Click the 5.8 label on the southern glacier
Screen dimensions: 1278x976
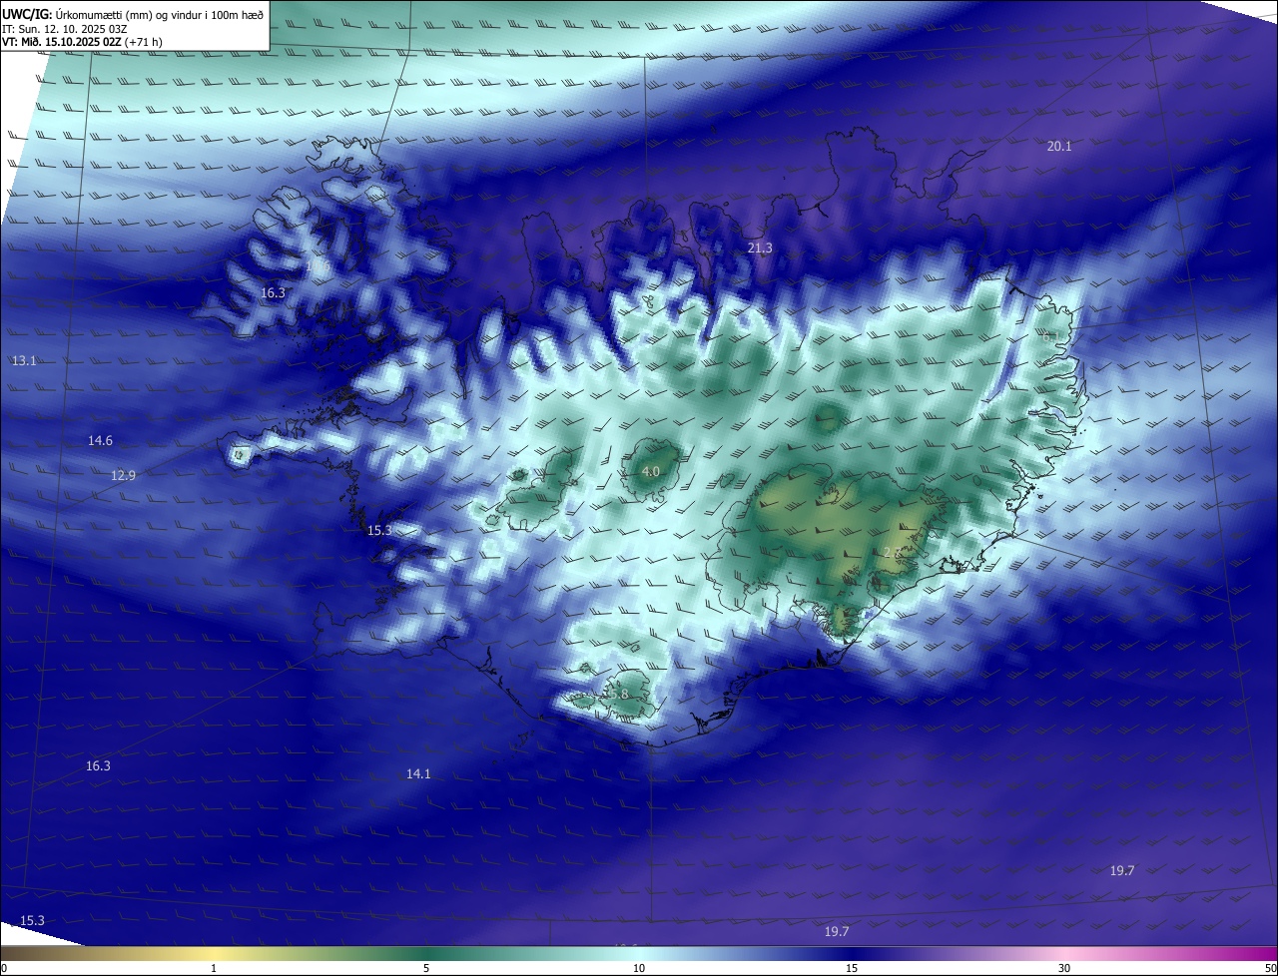(619, 695)
